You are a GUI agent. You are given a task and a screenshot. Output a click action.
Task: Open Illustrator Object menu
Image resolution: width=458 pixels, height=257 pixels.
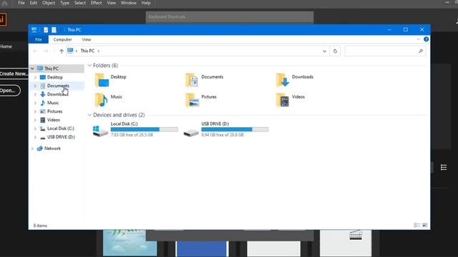[49, 3]
